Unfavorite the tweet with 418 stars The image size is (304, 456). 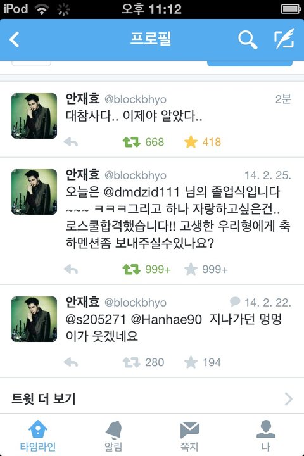[x=191, y=142]
